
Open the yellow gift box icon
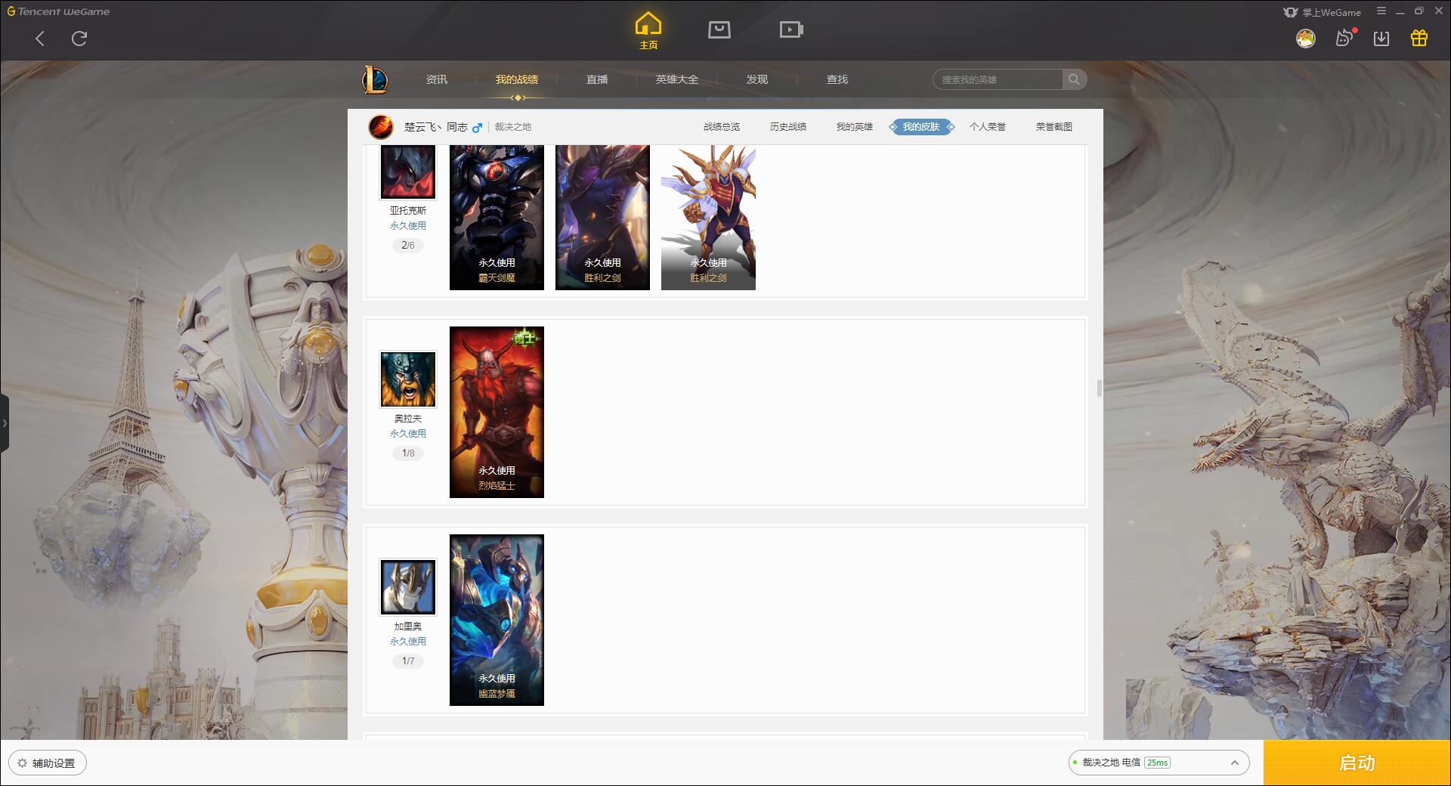(x=1419, y=38)
